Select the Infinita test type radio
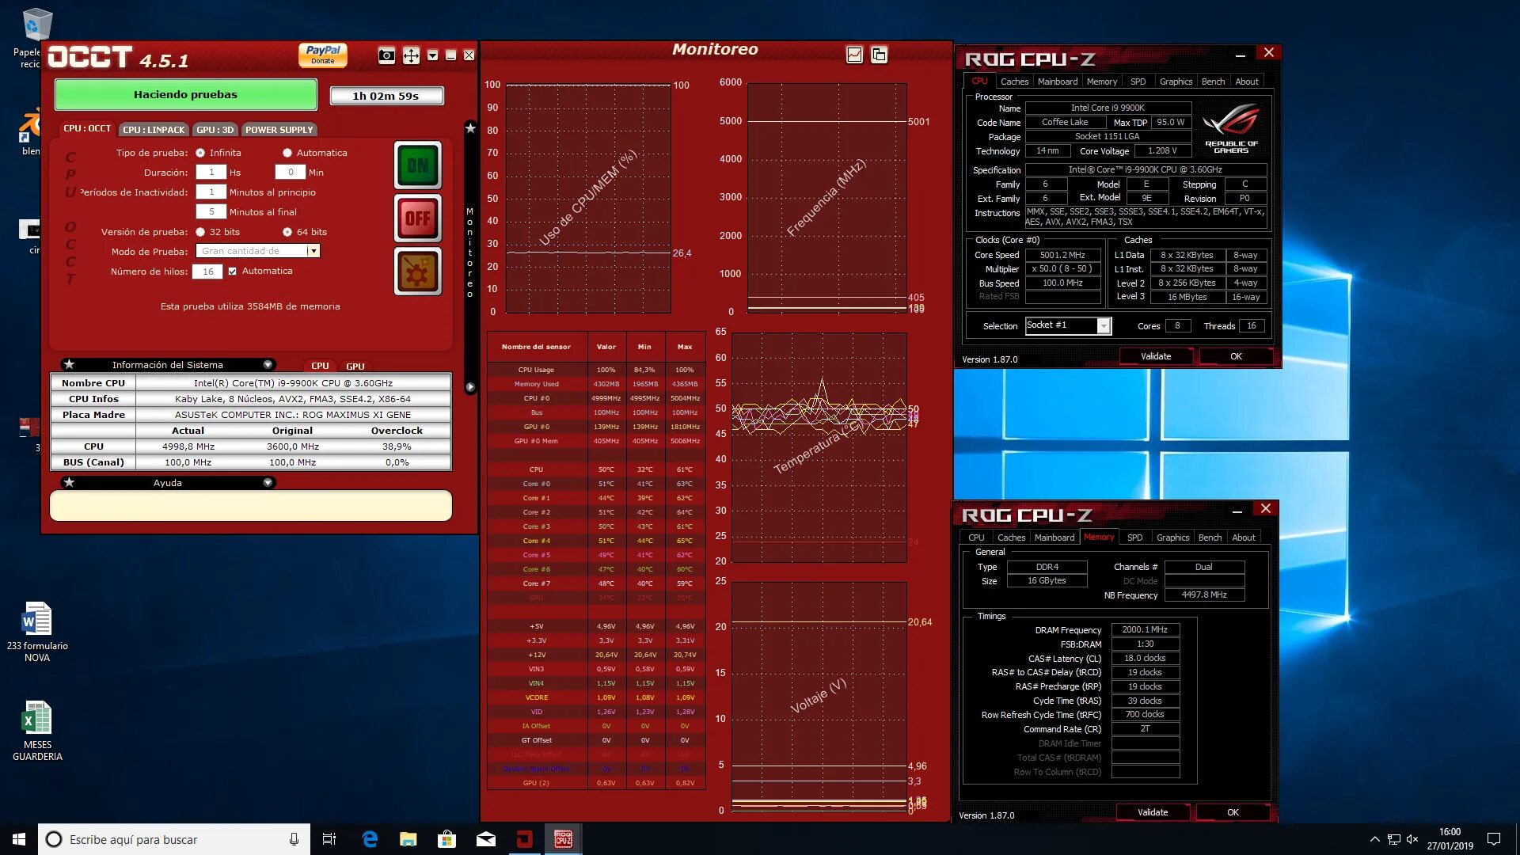This screenshot has height=855, width=1520. pyautogui.click(x=200, y=153)
